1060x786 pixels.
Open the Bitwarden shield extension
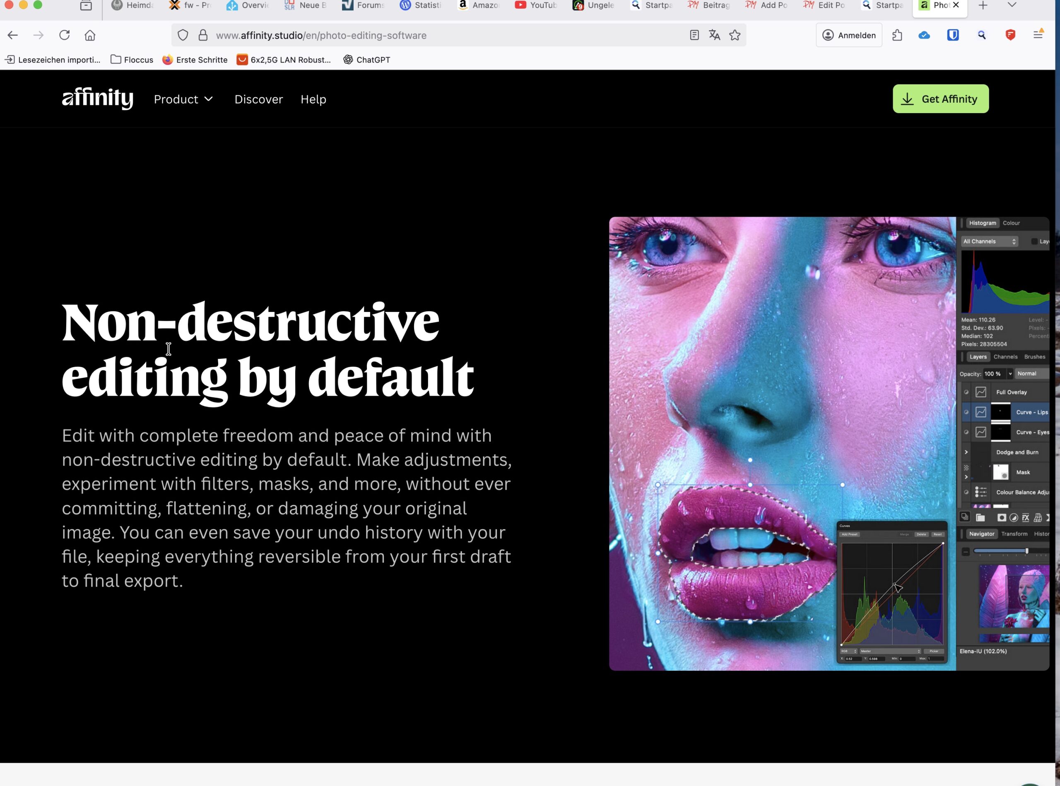coord(953,35)
